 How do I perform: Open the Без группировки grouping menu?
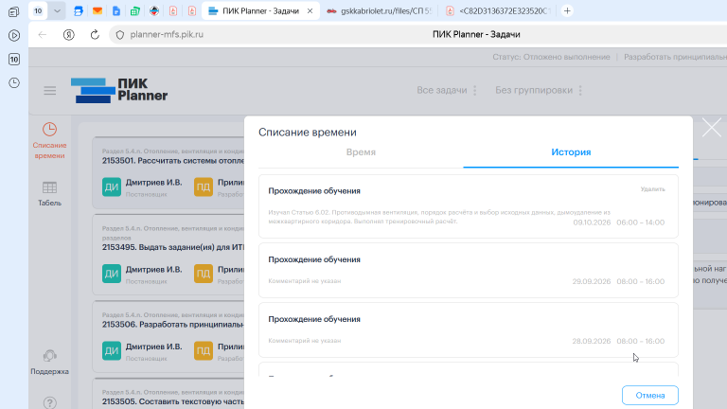click(x=539, y=91)
